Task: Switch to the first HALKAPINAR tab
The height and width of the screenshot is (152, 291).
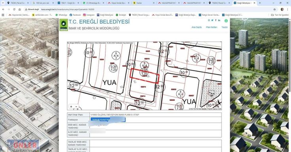Action: 169,3
